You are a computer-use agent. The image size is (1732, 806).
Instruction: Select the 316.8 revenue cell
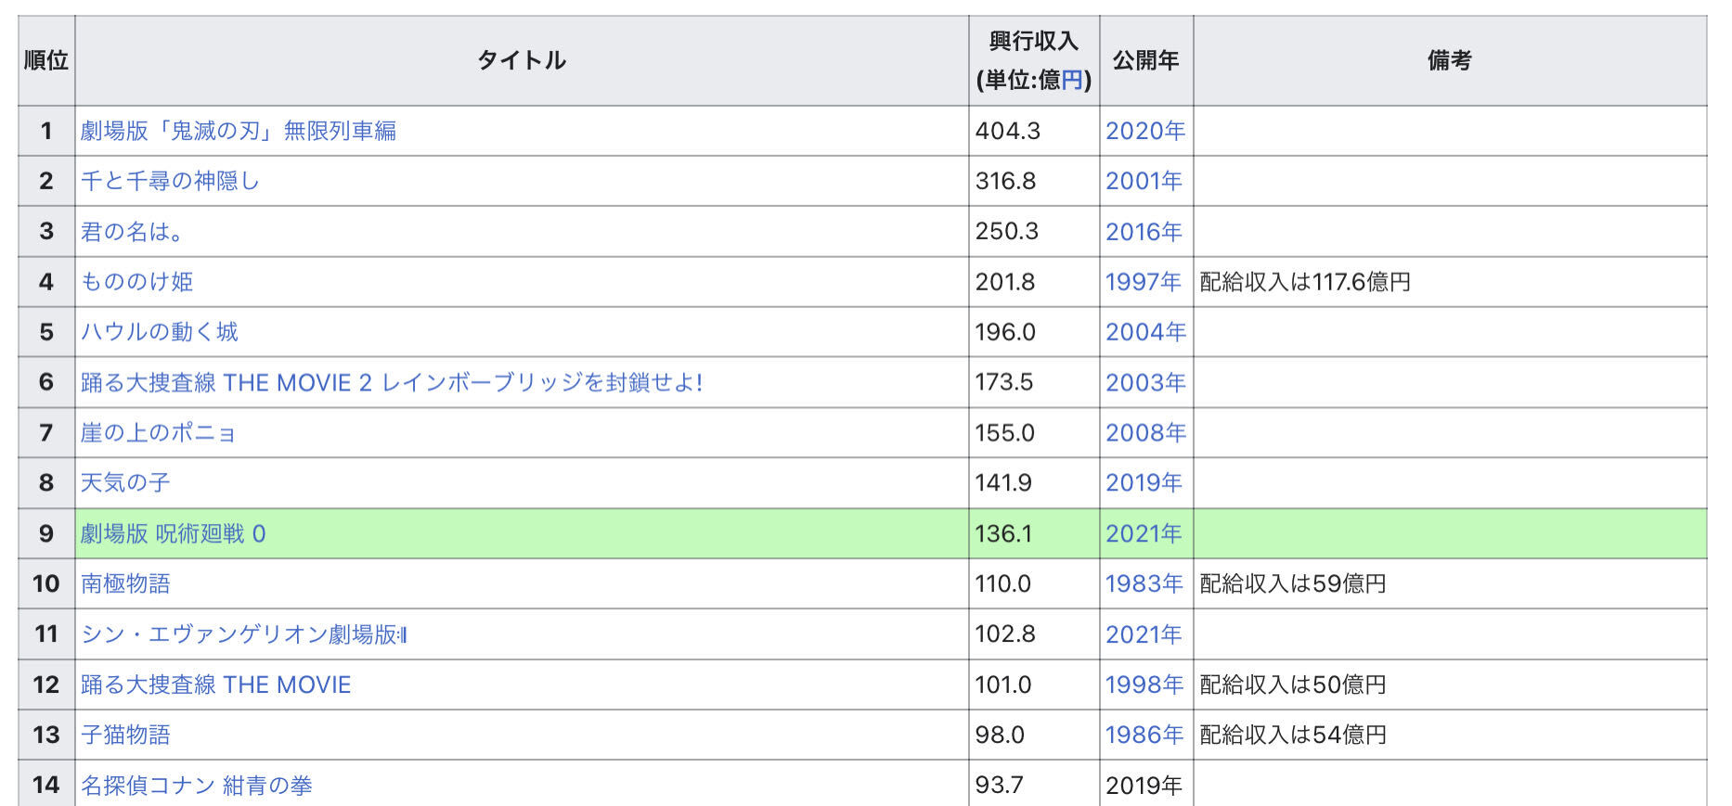1034,181
